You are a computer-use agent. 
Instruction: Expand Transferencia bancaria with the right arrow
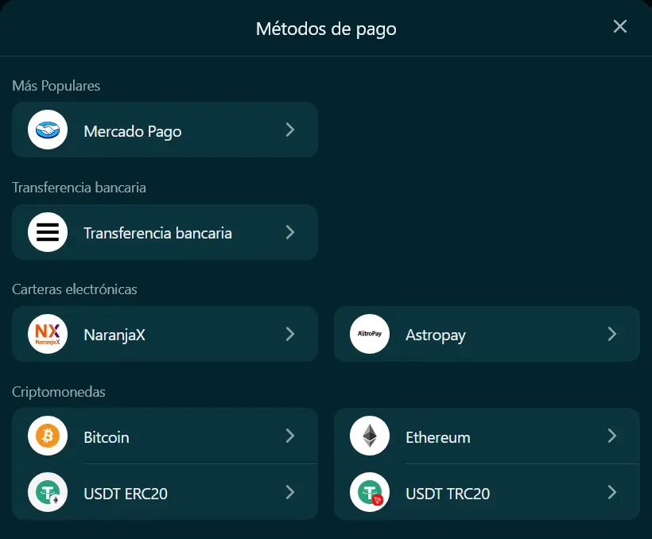click(x=290, y=232)
